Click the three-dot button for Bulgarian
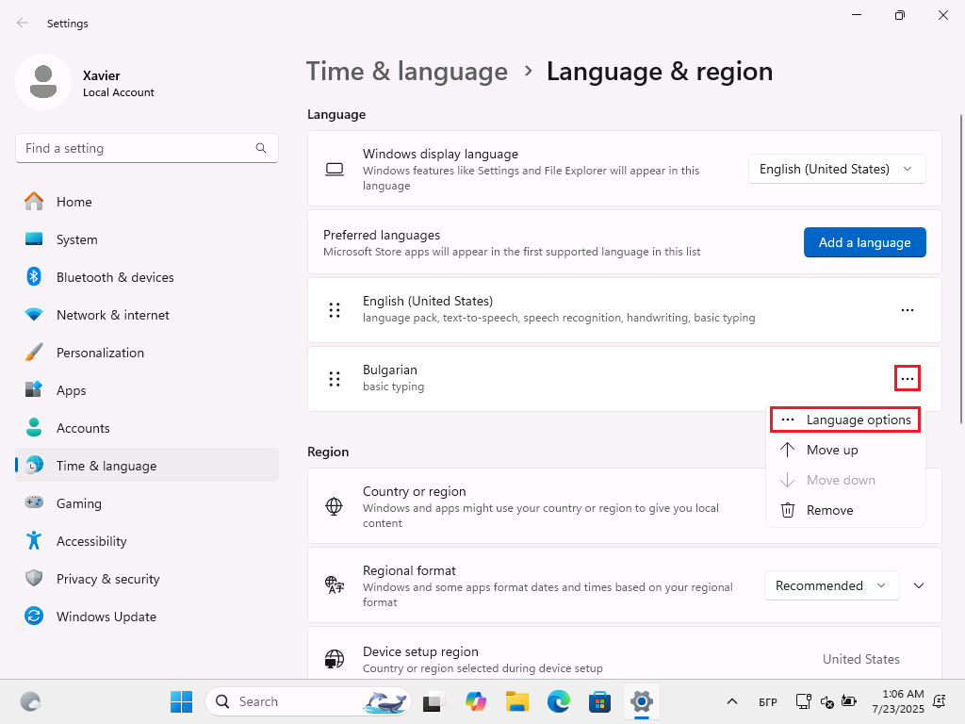 click(908, 379)
